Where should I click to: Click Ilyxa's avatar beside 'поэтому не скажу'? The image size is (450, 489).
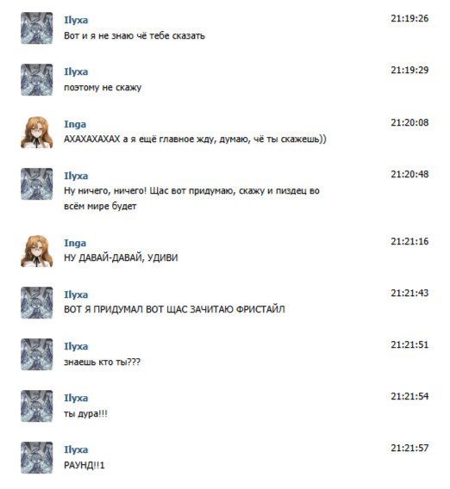click(x=36, y=80)
